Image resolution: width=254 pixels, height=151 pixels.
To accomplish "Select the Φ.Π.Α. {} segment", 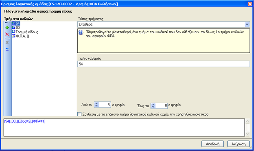I will 22,36.
